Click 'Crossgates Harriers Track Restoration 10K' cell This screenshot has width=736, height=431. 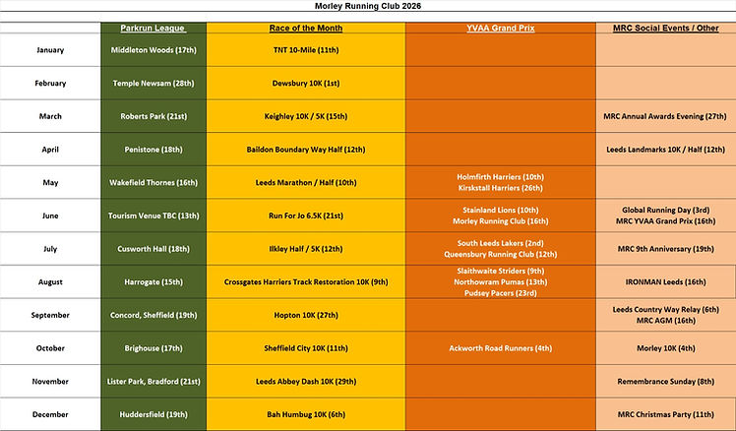point(306,282)
